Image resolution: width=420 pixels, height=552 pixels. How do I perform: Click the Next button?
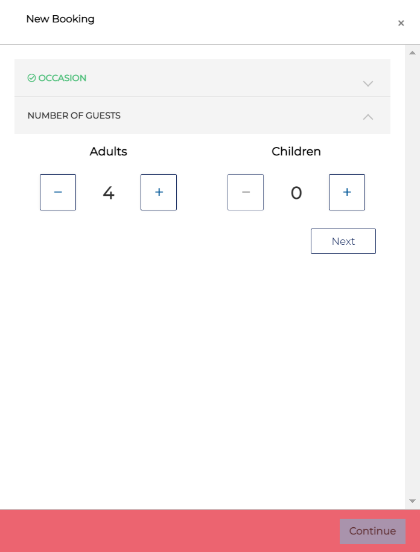343,241
